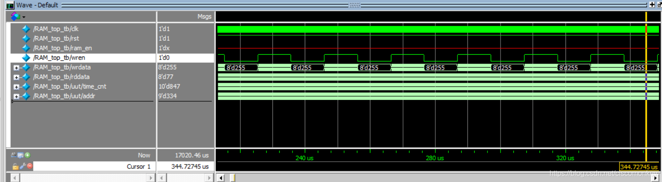Screen dimensions: 662x182
Task: Click the wrdata bus diamond icon
Action: [x=26, y=67]
